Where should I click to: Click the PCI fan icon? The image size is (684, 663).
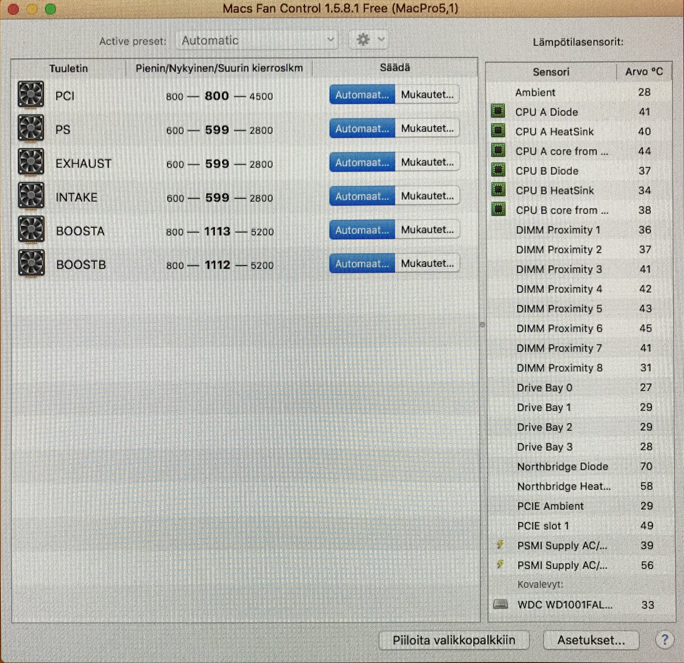pos(31,94)
